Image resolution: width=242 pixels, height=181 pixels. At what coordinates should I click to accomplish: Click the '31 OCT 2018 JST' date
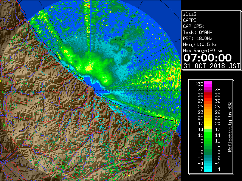[212, 66]
